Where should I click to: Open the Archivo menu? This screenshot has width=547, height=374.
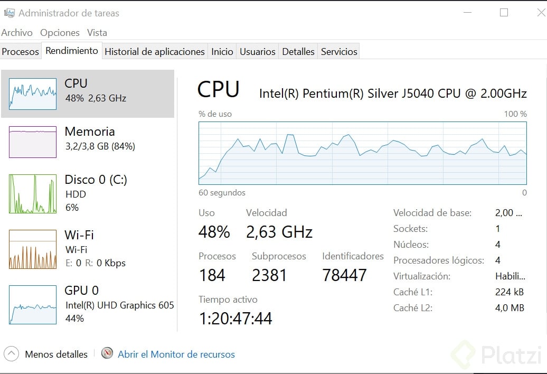point(17,33)
